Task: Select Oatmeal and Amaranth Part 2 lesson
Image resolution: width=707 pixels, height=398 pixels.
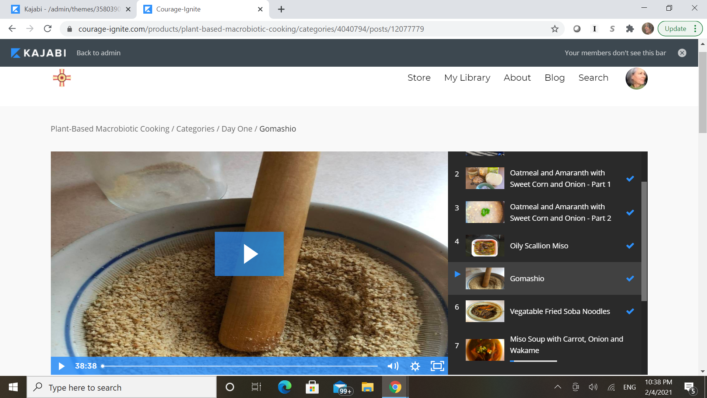Action: tap(560, 212)
